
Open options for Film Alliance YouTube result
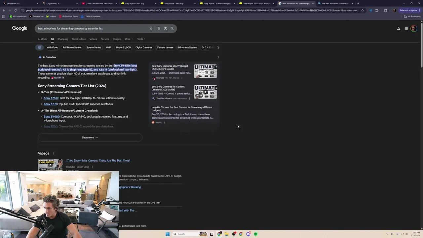click(x=182, y=78)
